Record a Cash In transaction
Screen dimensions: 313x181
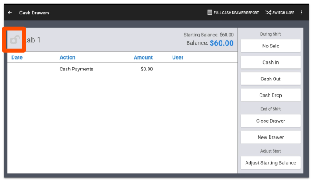270,62
